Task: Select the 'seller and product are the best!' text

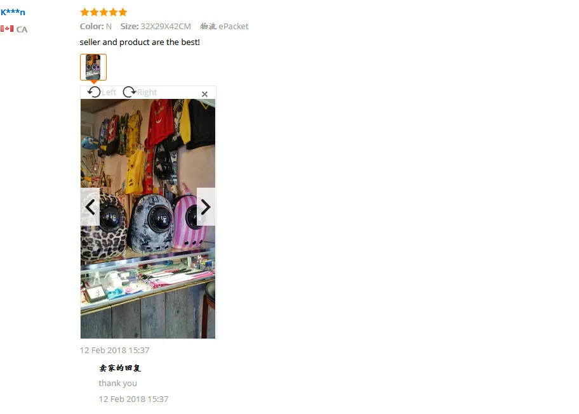Action: pyautogui.click(x=140, y=42)
